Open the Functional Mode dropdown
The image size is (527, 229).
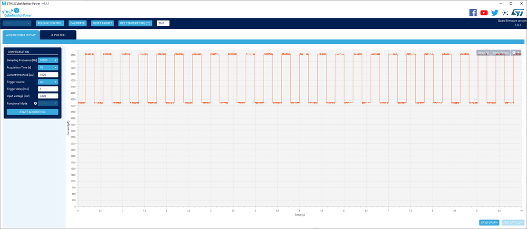pos(48,103)
